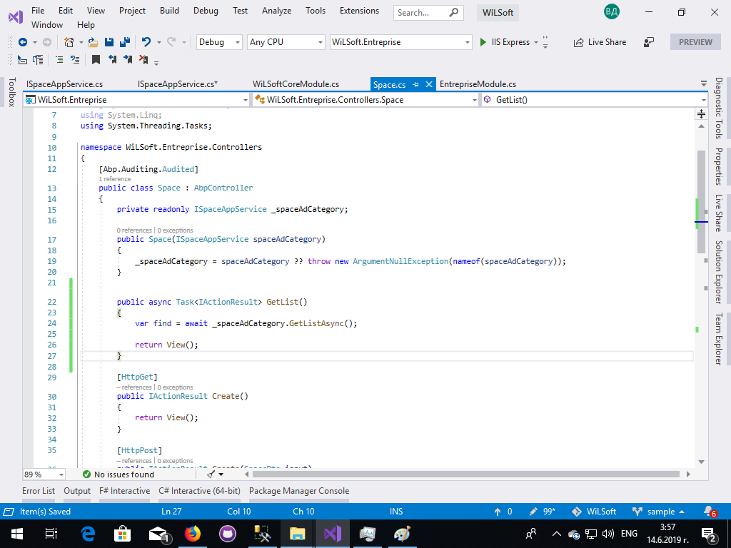
Task: Click the No issues found indicator
Action: pos(119,475)
